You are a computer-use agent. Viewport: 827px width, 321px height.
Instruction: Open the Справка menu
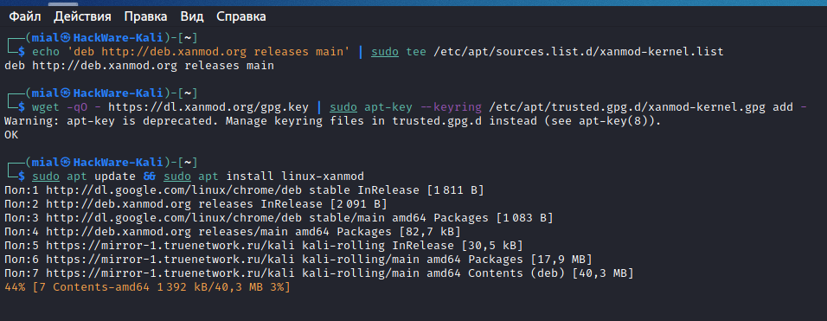pyautogui.click(x=241, y=16)
